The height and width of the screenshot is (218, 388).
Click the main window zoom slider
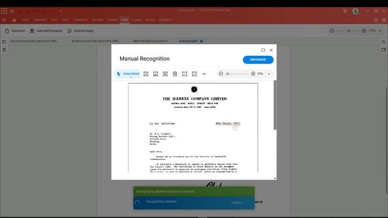pyautogui.click(x=348, y=31)
